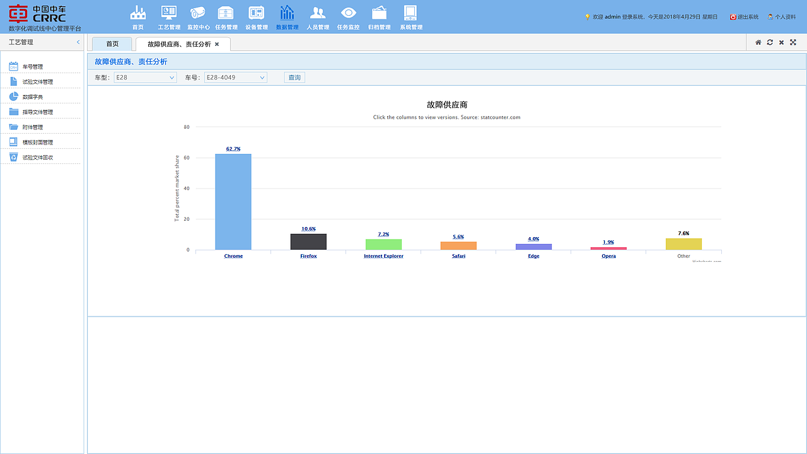Click the 1.9% data label

[608, 242]
